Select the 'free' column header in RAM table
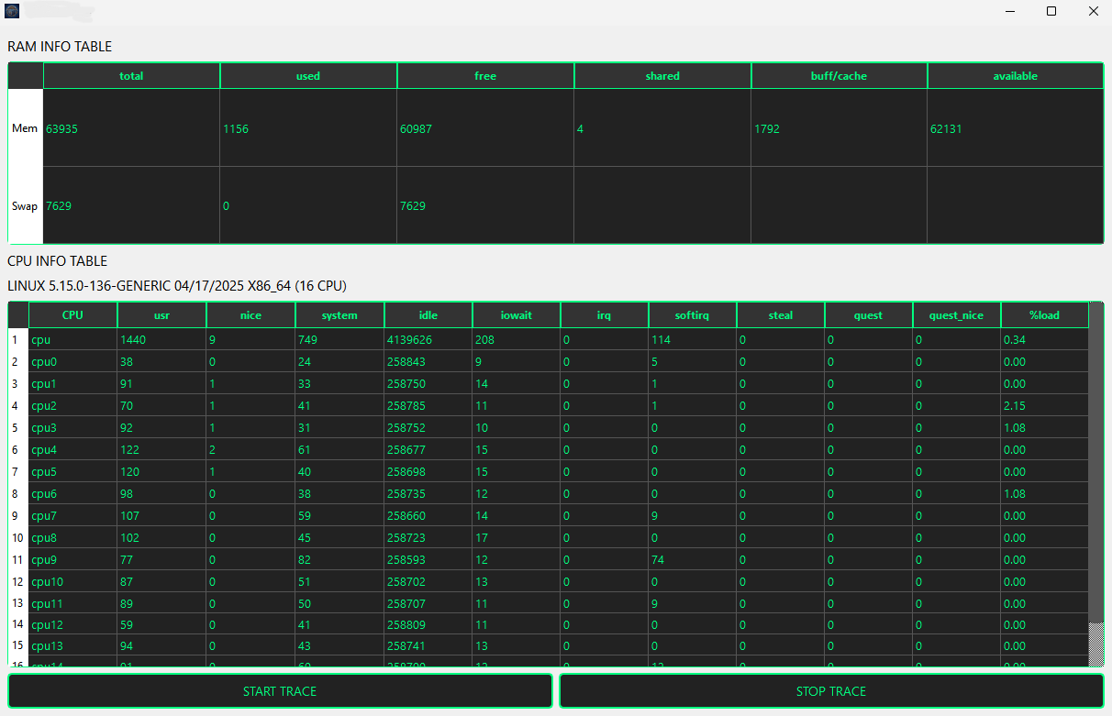 click(x=485, y=76)
